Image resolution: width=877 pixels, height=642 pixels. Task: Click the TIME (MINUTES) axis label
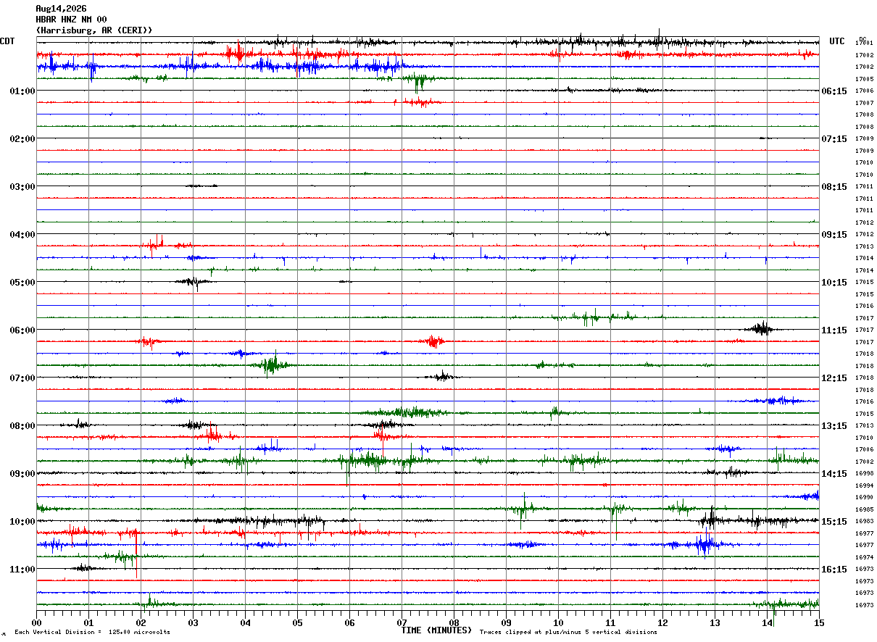437,630
